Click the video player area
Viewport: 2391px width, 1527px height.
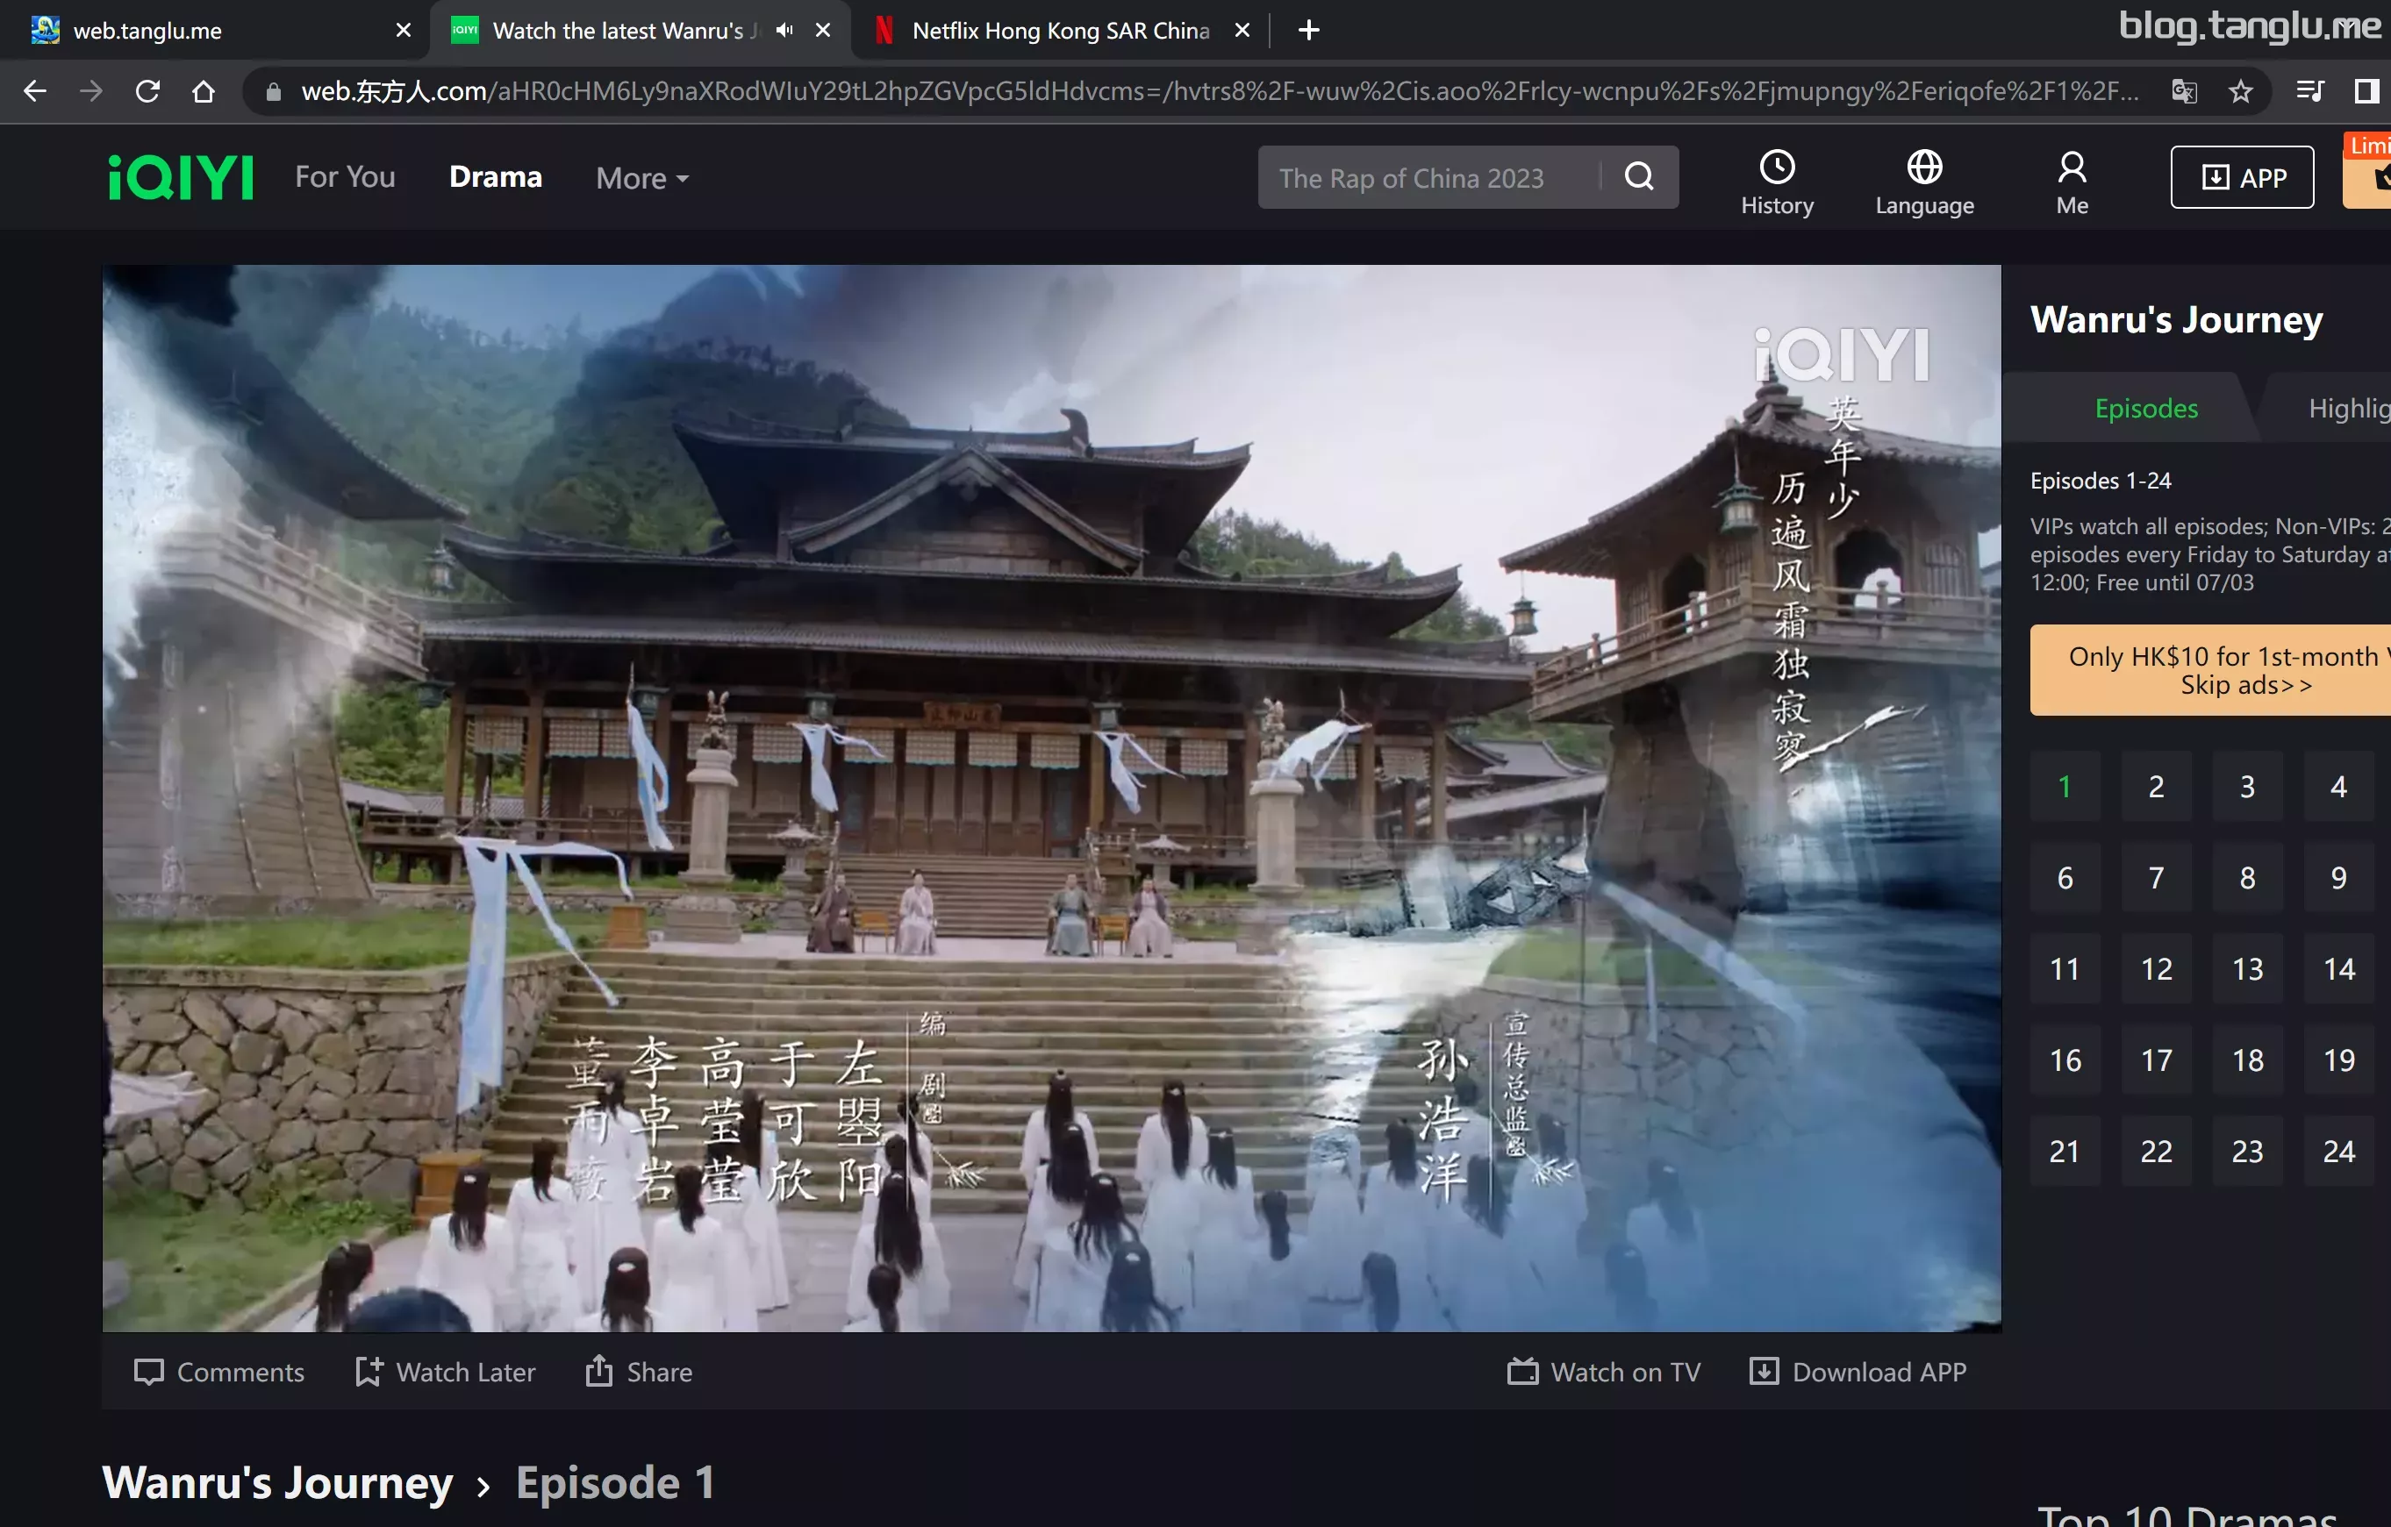1050,797
